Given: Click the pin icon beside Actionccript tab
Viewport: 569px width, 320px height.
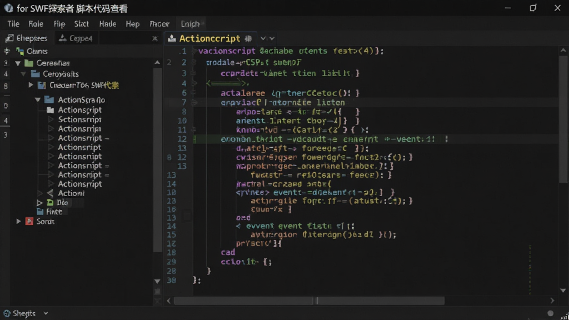Looking at the screenshot, I should click(248, 38).
